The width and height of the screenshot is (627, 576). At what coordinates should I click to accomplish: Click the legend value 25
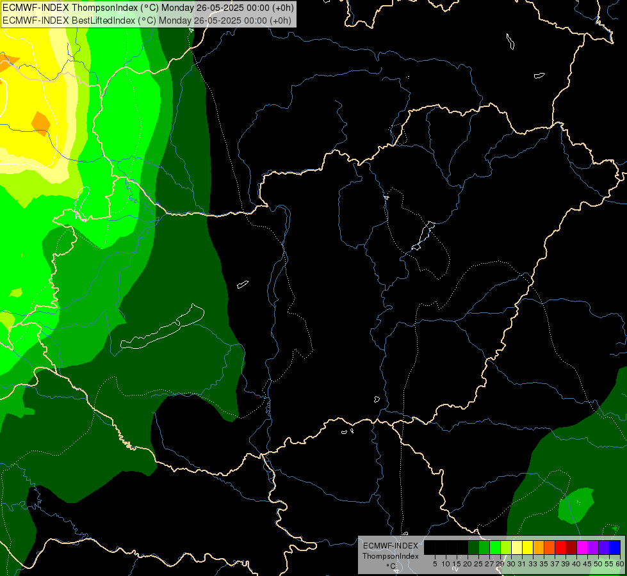pyautogui.click(x=478, y=564)
